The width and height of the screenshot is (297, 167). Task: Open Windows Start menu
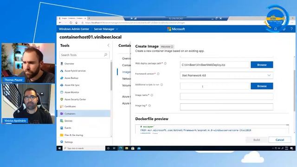point(59,148)
